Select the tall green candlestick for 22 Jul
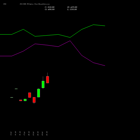Screen dimensions: 140x140 tap(39, 93)
